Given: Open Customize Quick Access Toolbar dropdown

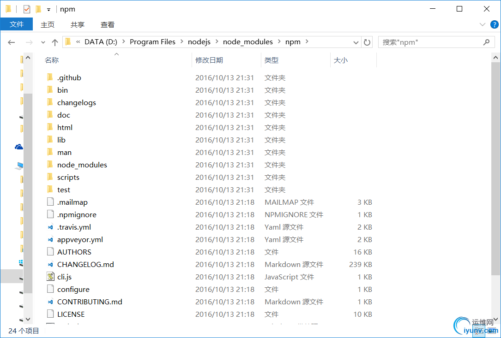Looking at the screenshot, I should click(48, 10).
